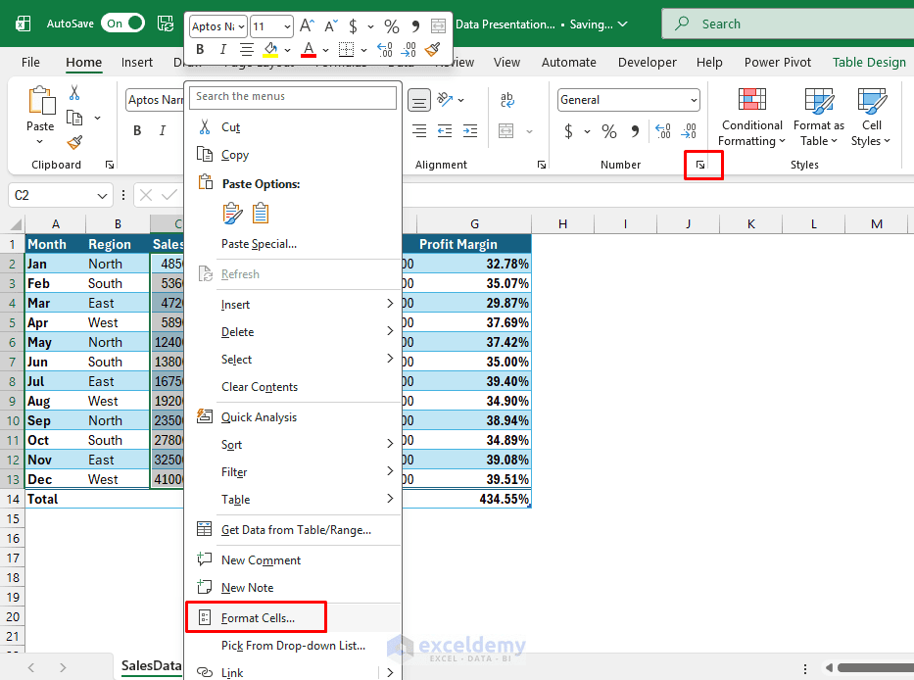Toggle Italic in the mini toolbar
The image size is (914, 680).
222,50
